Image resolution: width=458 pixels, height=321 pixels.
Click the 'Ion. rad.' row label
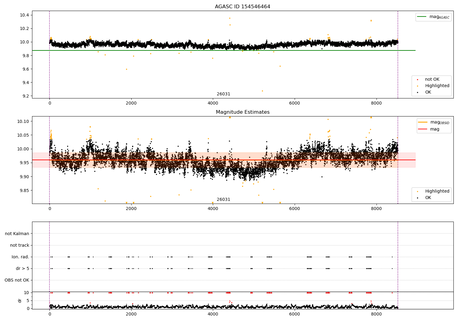click(20, 257)
